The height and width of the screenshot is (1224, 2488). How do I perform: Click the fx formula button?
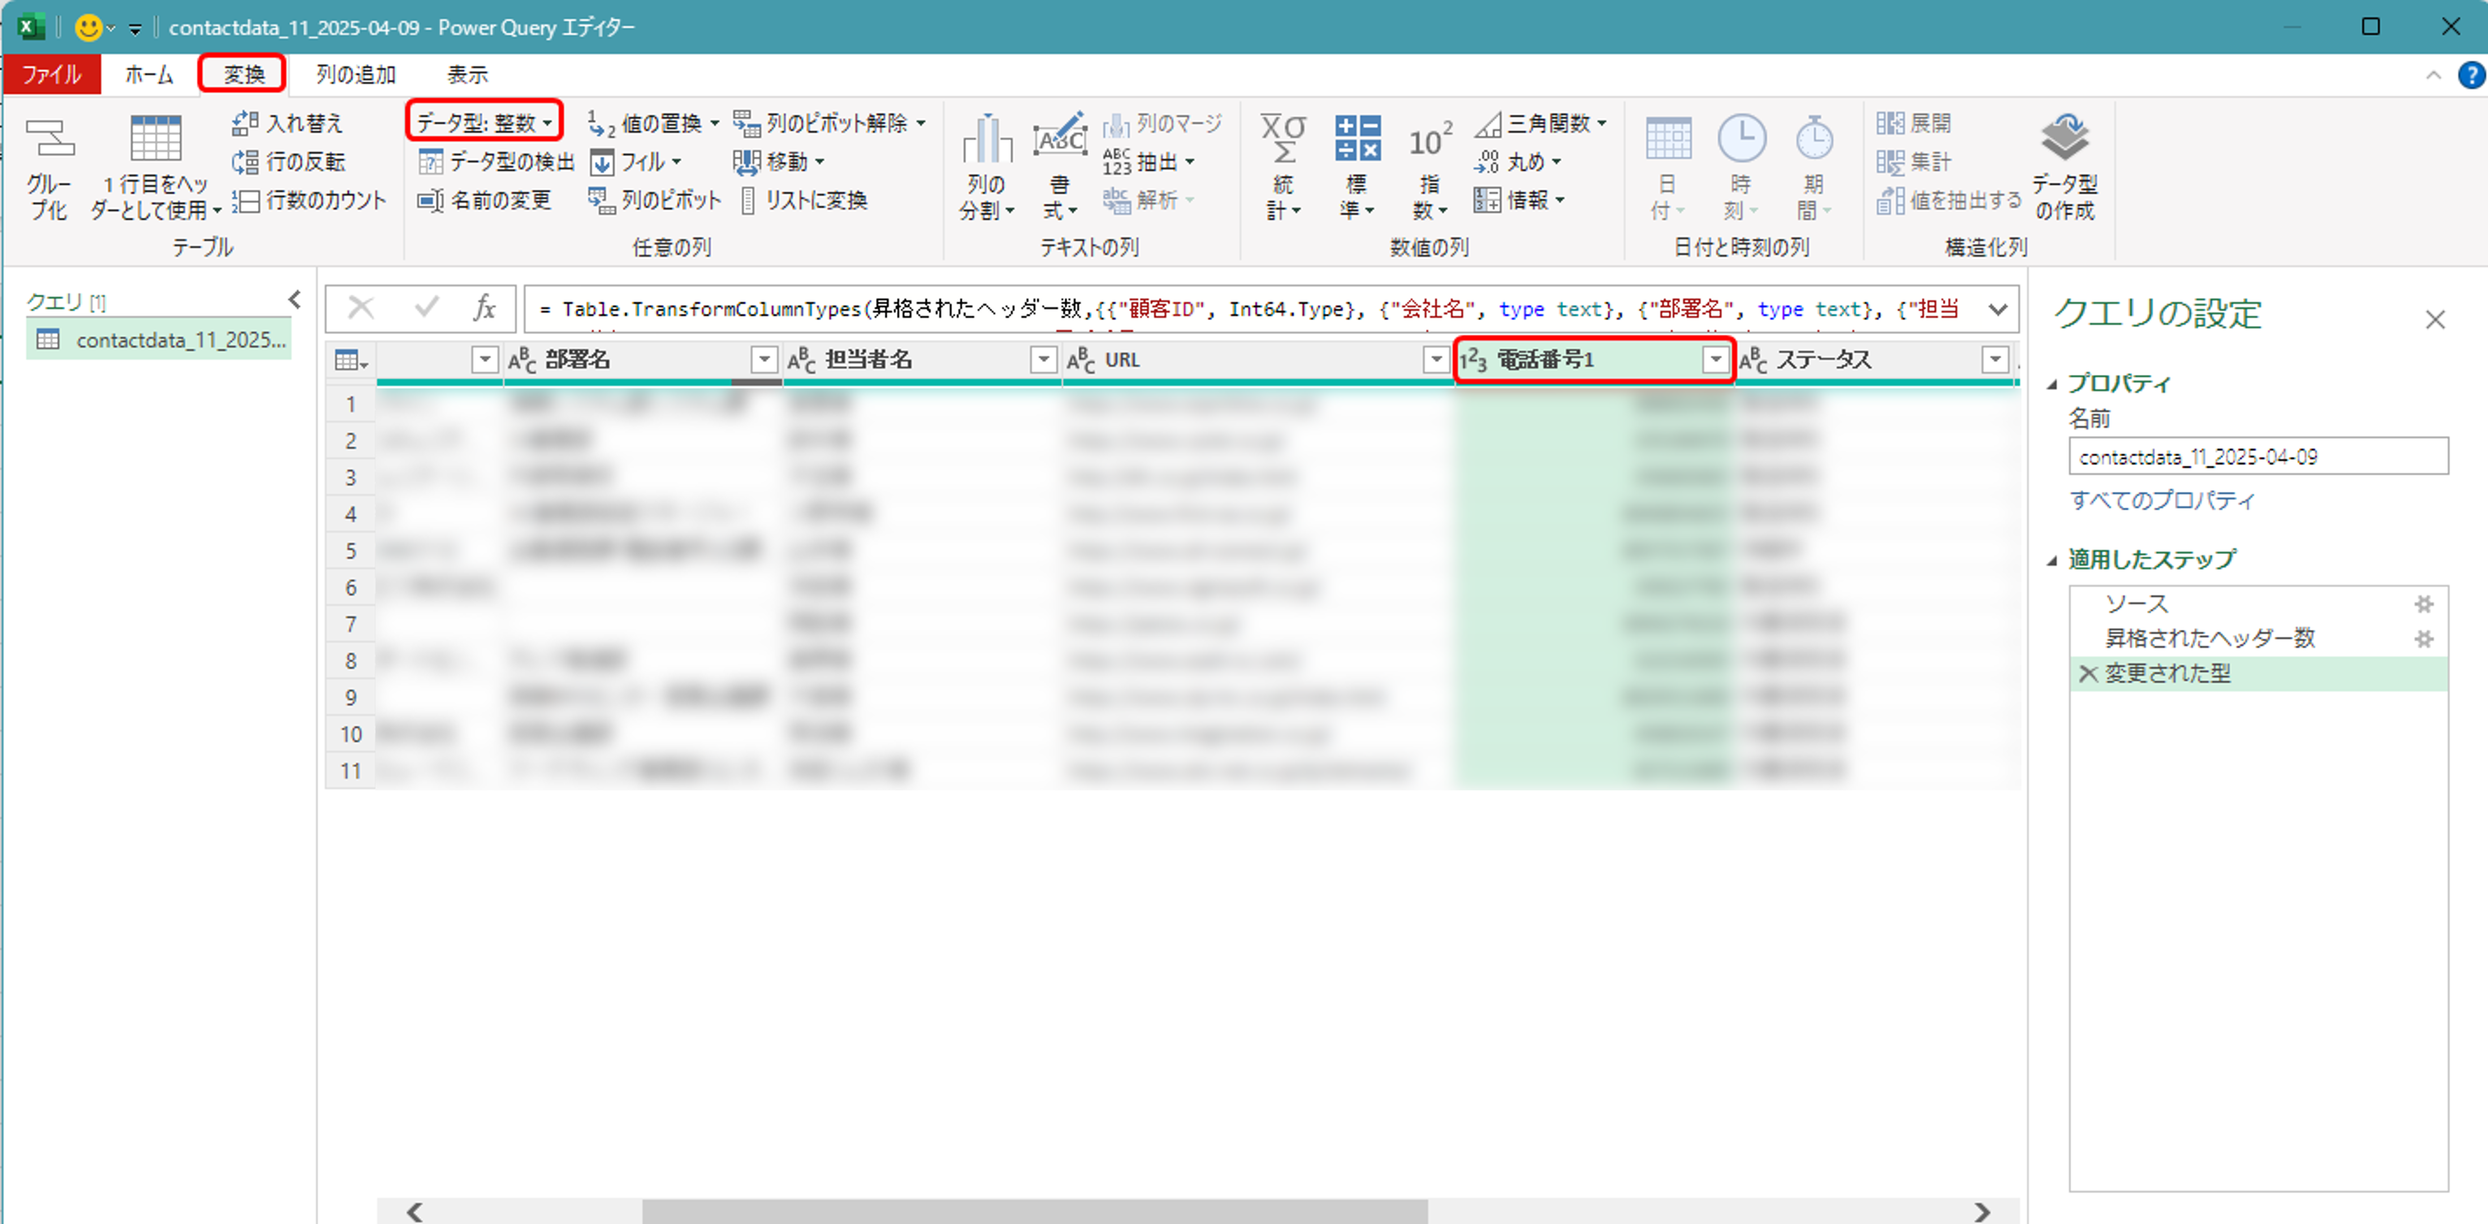click(x=484, y=309)
